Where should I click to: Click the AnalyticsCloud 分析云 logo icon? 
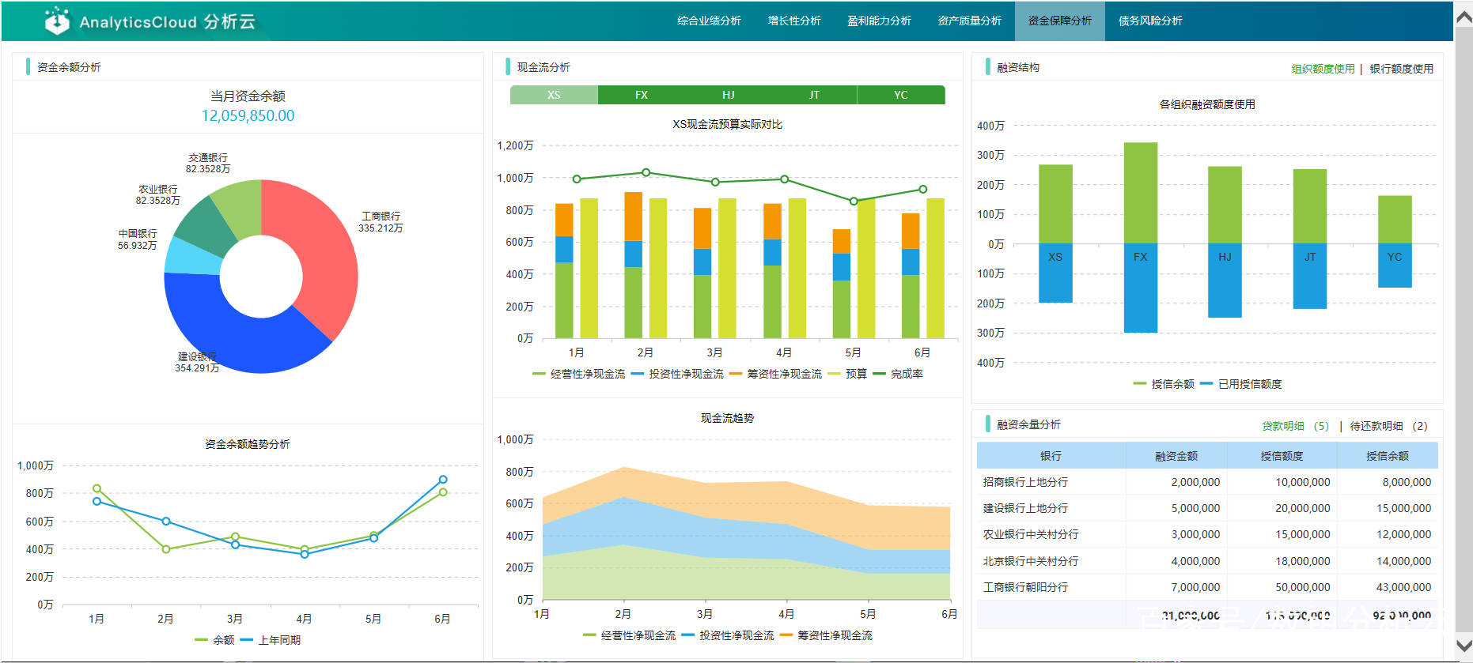pos(57,21)
